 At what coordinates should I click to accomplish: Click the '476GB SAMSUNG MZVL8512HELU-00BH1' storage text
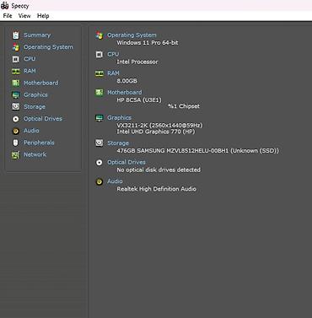(x=174, y=151)
